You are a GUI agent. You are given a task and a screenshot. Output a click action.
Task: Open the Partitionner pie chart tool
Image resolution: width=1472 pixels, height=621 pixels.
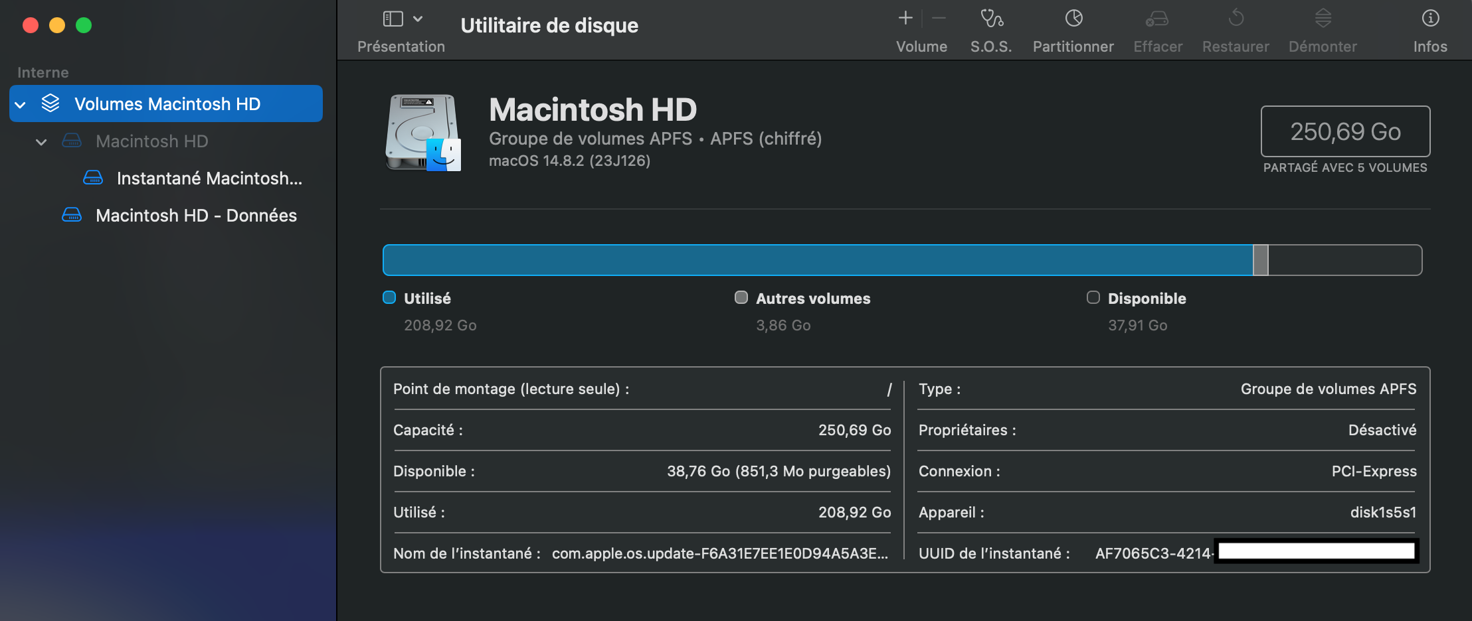tap(1073, 19)
